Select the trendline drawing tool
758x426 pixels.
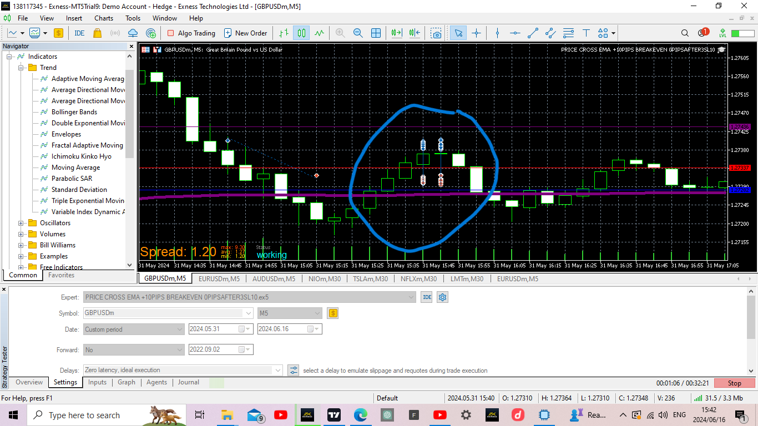coord(533,33)
